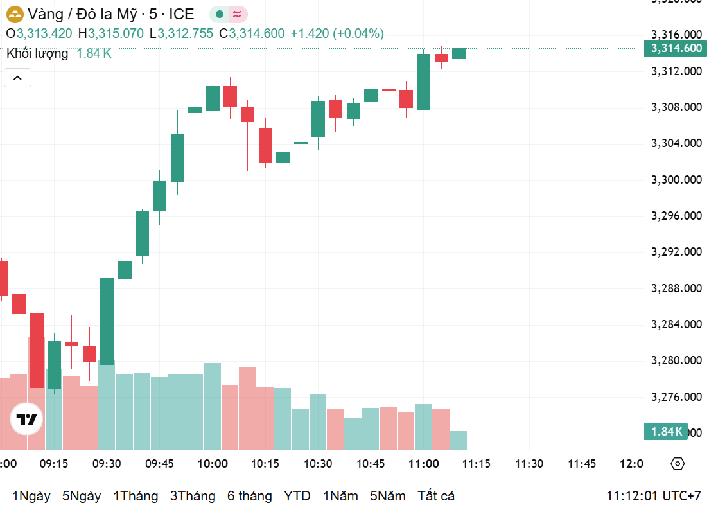Select the 5Ngày time range

click(82, 496)
